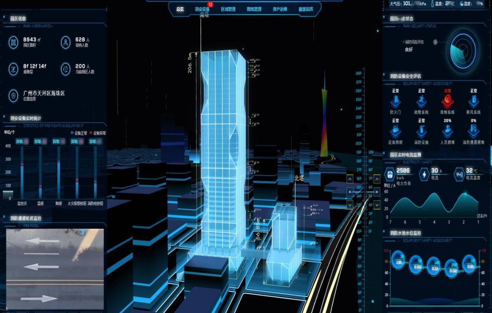Open the 人员拥堵 crowd congestion icon
The image size is (492, 313).
point(448,132)
